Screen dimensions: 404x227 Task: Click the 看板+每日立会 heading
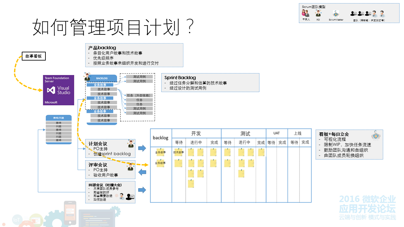coord(334,134)
